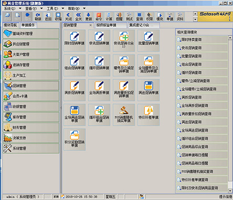
Task: Open the POS销售随机抽奖单据 gavel icon
Action: (x=124, y=110)
